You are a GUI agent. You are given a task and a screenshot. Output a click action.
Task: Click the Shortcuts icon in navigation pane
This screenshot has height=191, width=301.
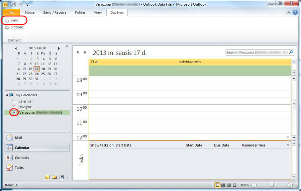[62, 177]
